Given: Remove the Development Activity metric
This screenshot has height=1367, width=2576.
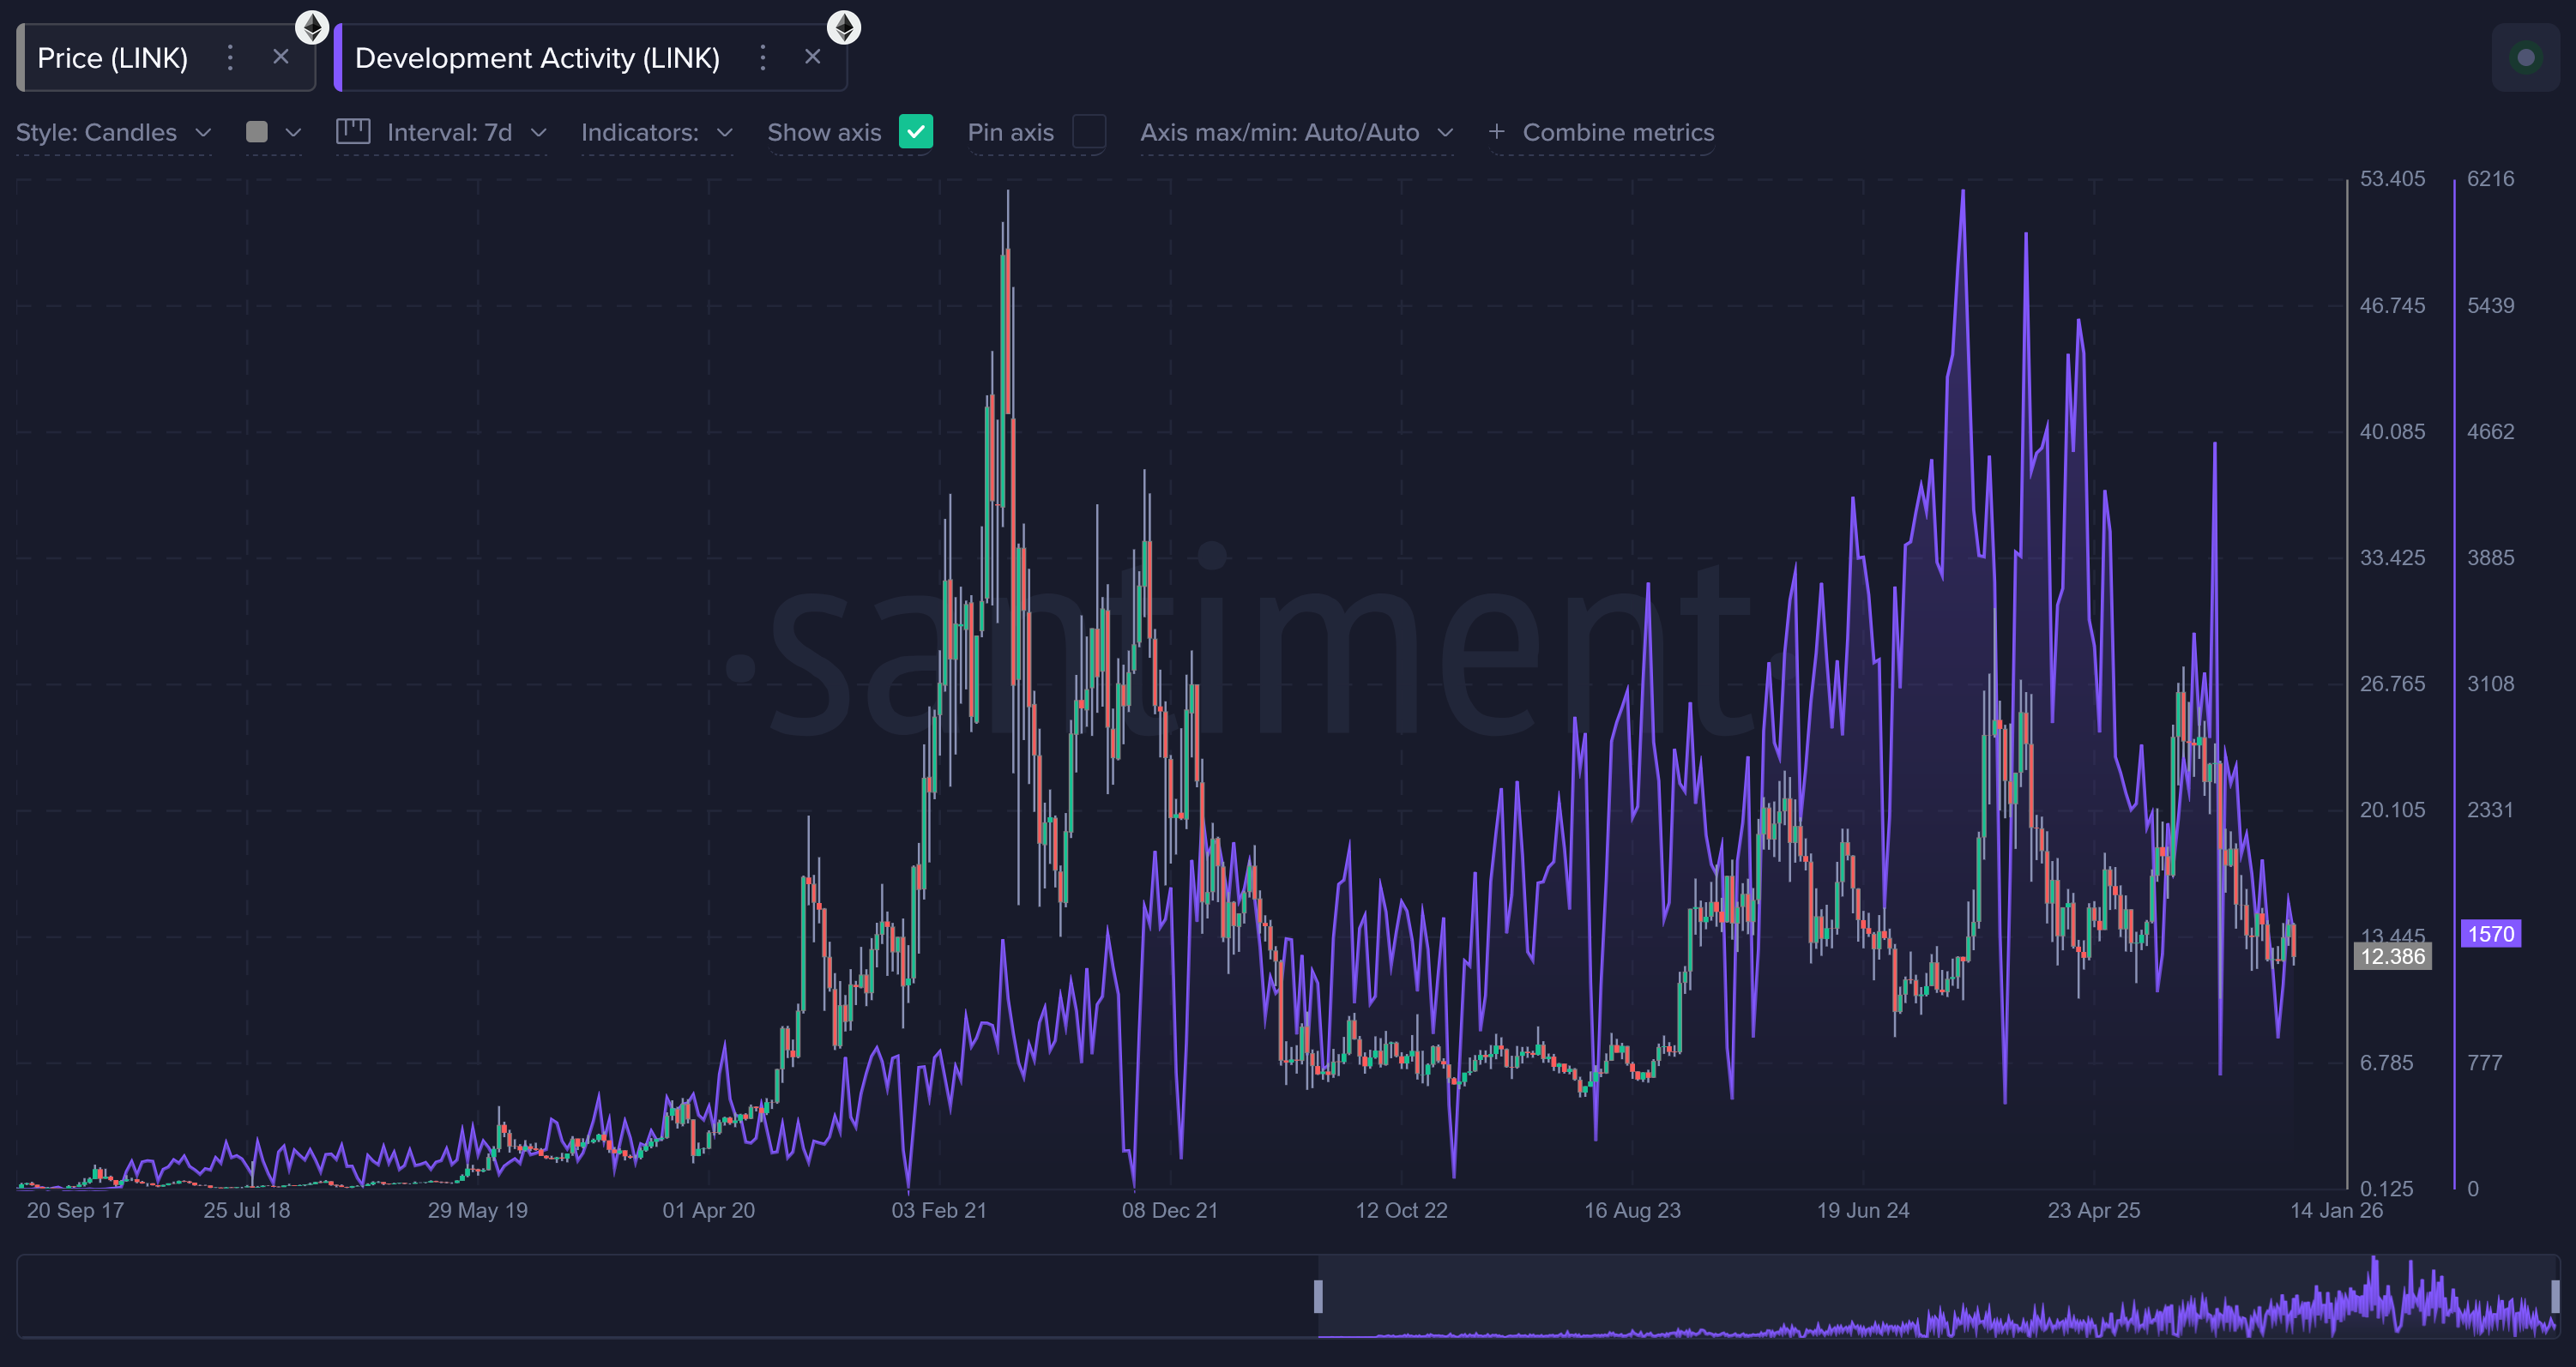Looking at the screenshot, I should click(812, 56).
